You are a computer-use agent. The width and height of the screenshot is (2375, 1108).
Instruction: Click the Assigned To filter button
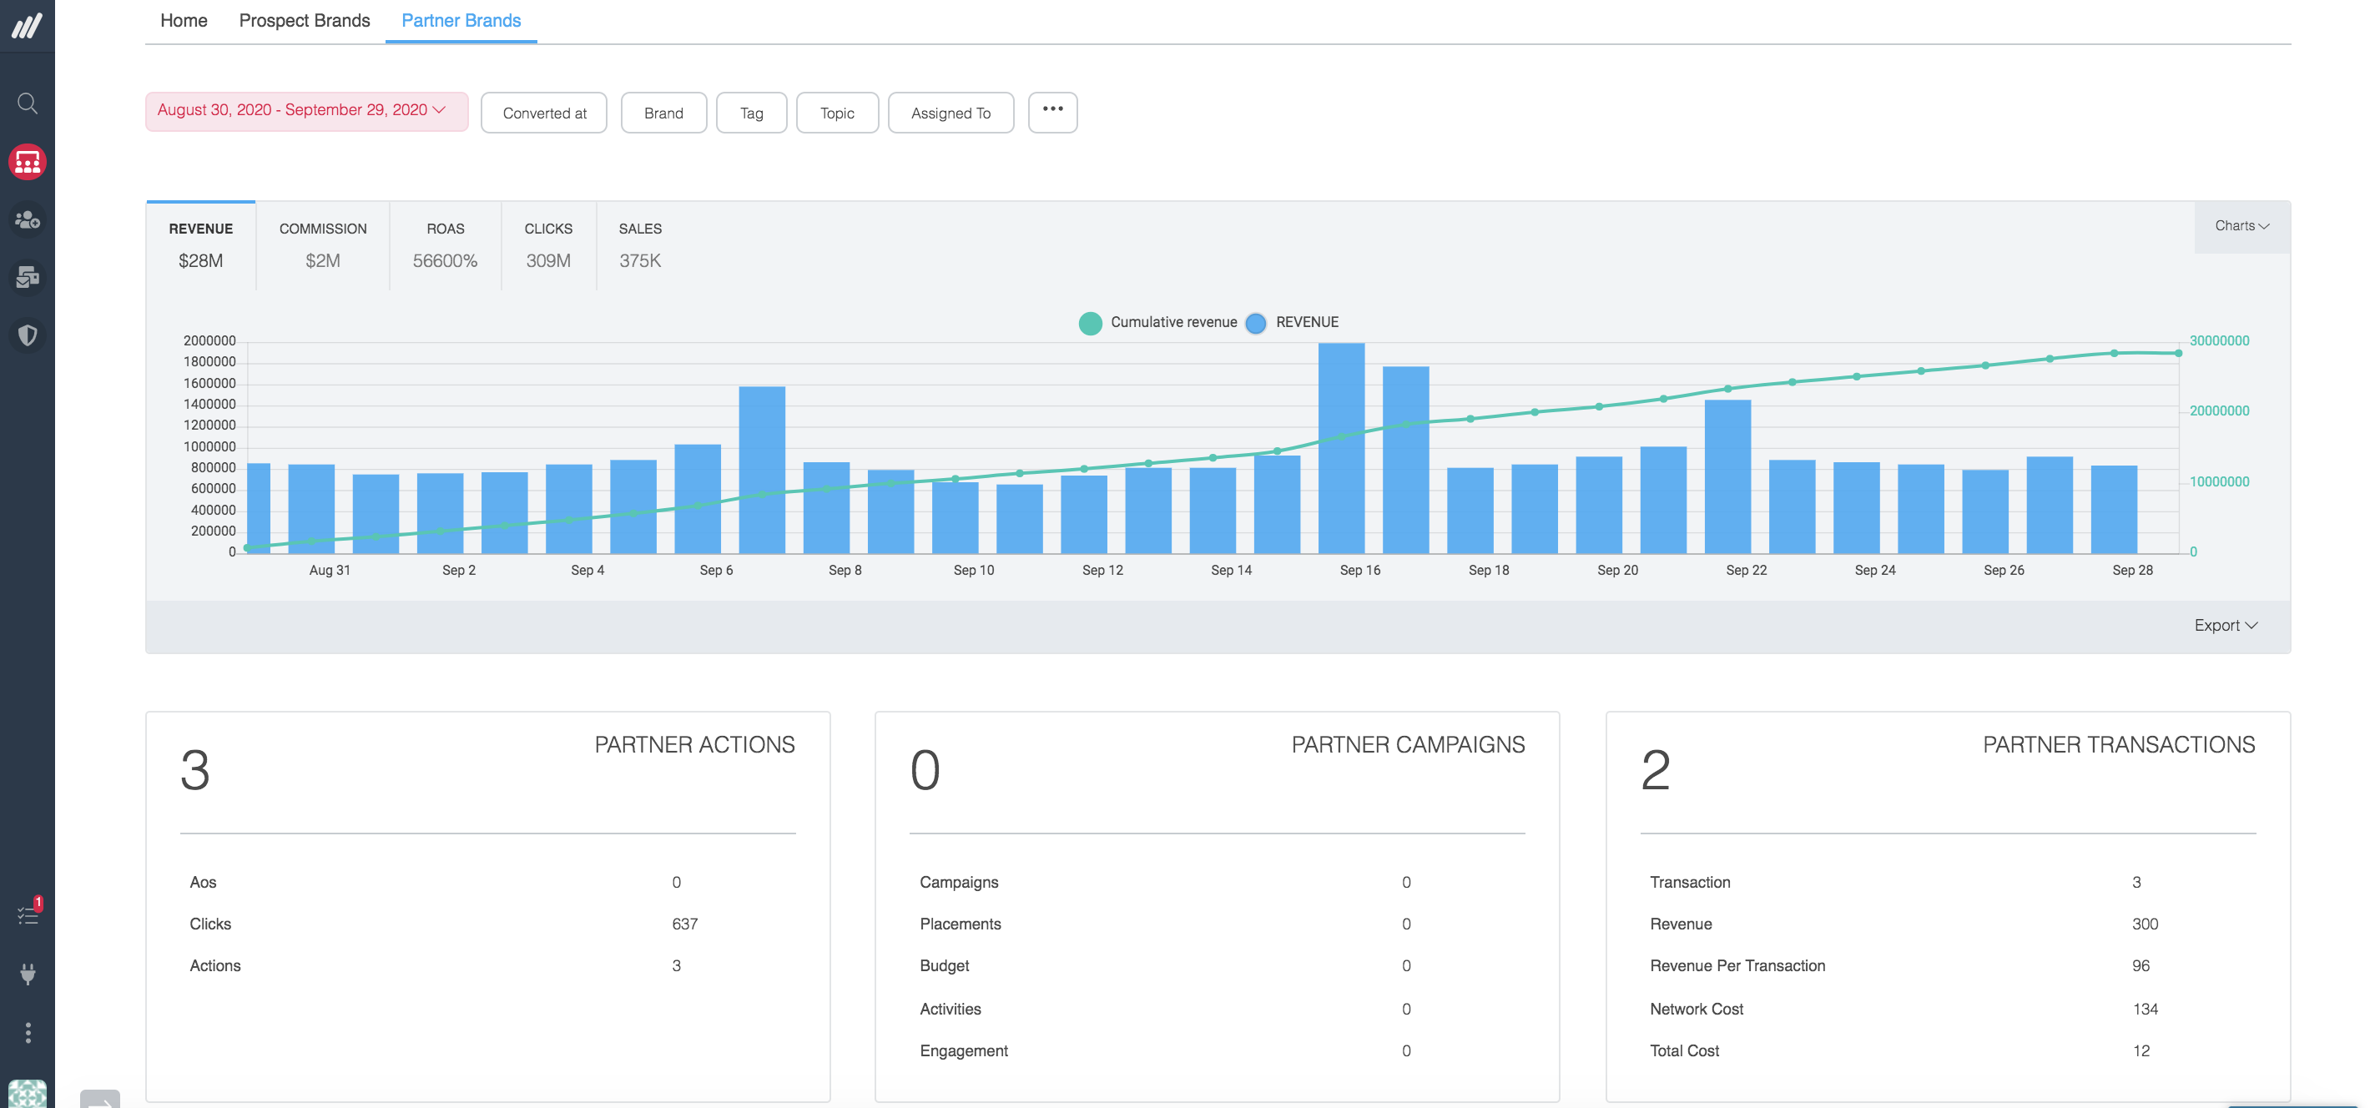(x=951, y=113)
